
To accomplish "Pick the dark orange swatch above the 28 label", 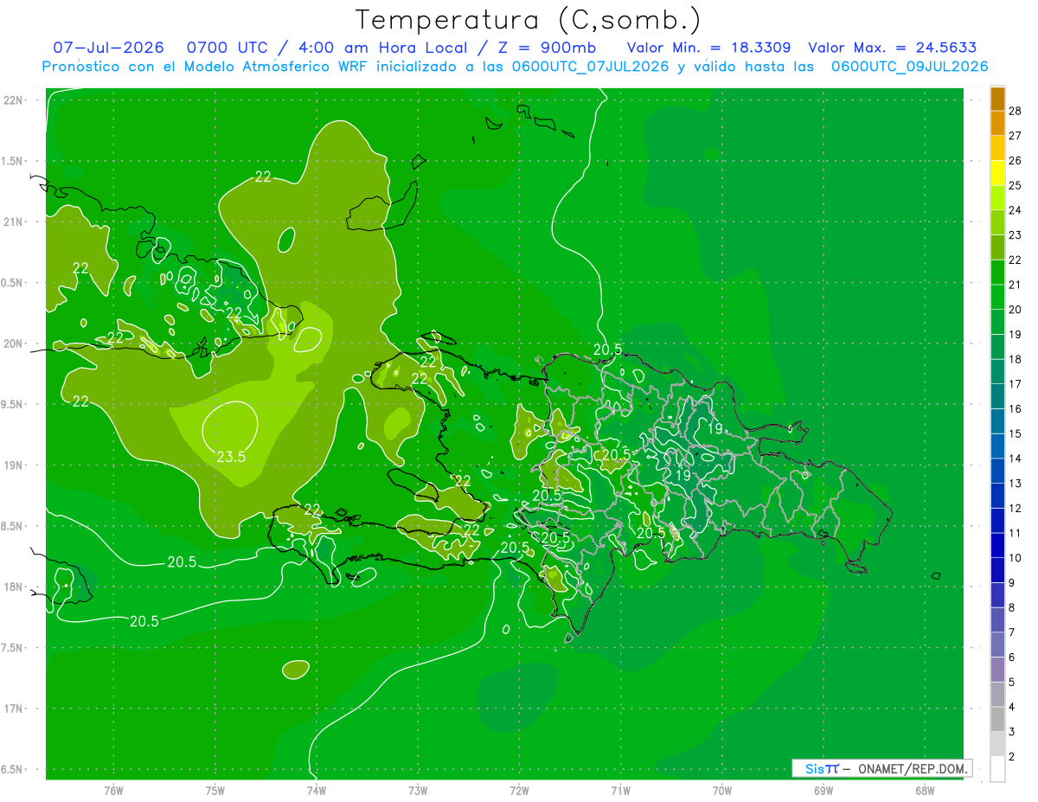I will (997, 99).
